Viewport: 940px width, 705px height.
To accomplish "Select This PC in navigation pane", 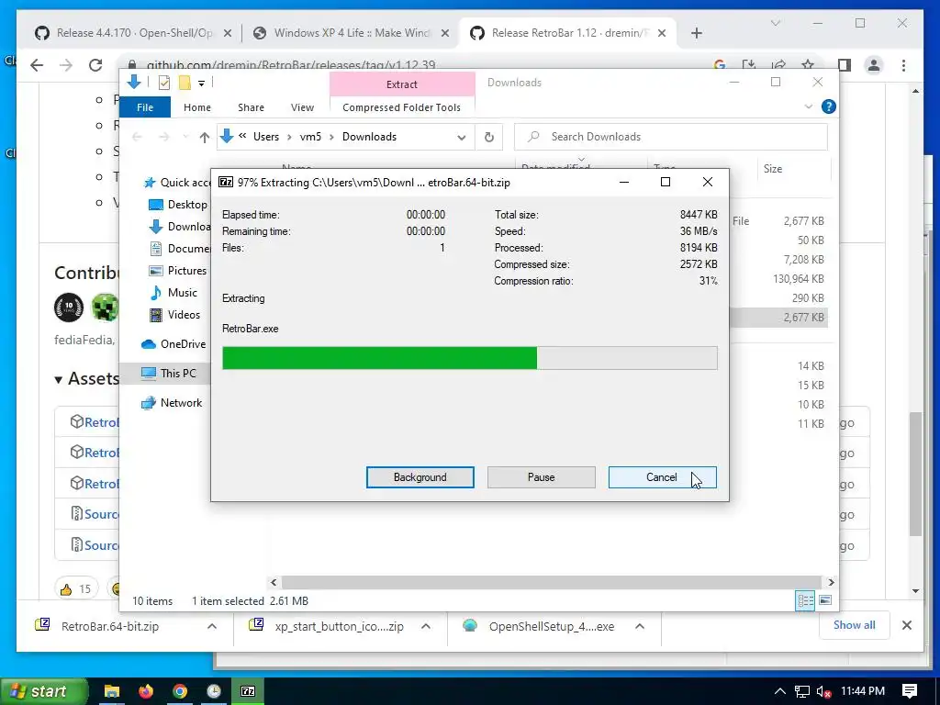I will pyautogui.click(x=169, y=373).
